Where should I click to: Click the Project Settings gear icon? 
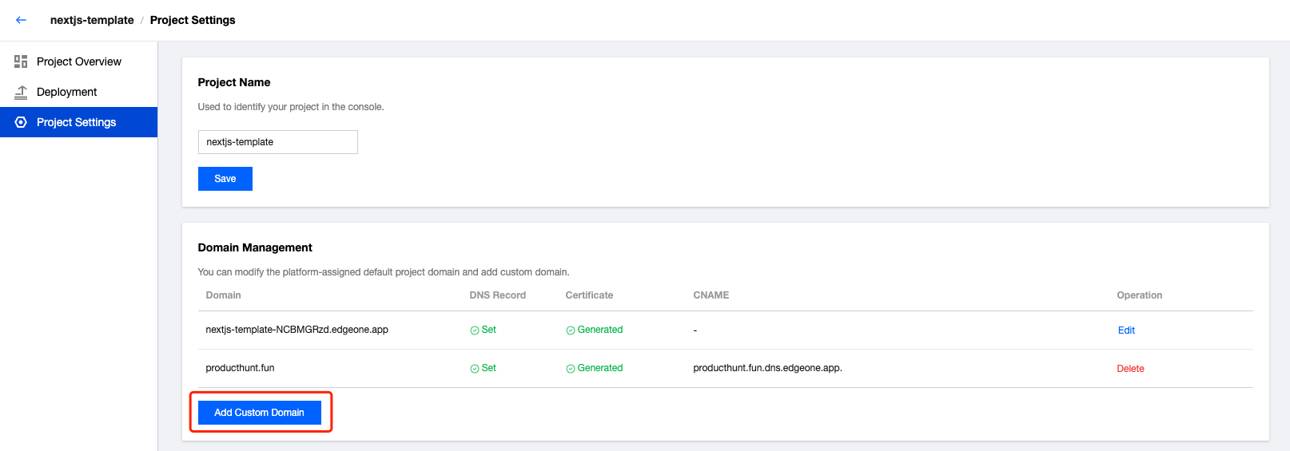[x=21, y=122]
